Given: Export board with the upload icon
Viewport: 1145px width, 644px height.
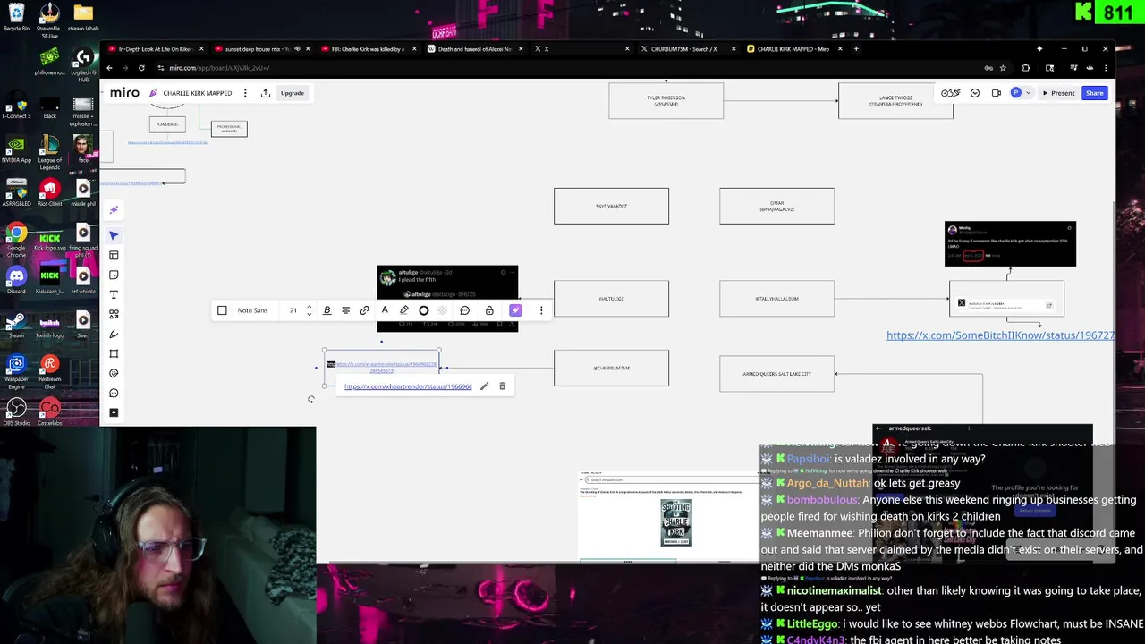Looking at the screenshot, I should coord(266,93).
